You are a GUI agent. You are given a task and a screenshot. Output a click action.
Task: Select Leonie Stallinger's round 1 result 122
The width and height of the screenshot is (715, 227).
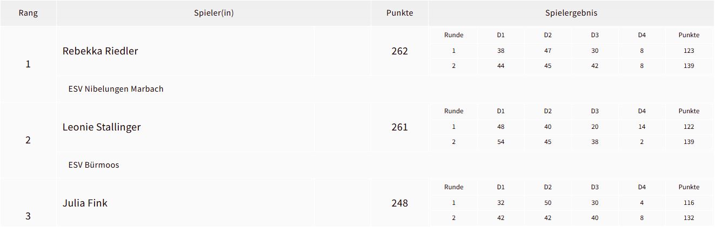pos(689,127)
